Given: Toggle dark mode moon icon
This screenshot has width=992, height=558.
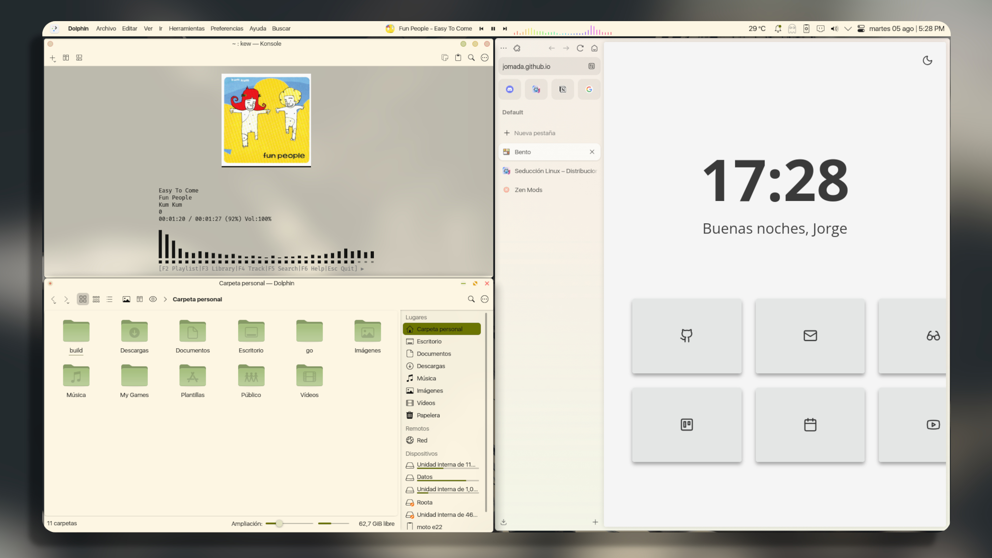Looking at the screenshot, I should tap(928, 60).
